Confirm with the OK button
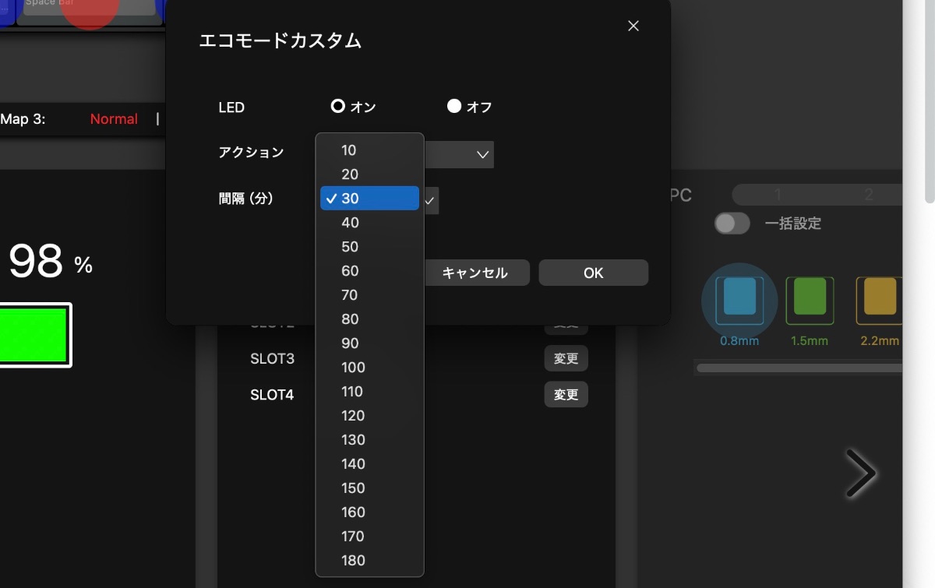The height and width of the screenshot is (588, 935). pos(593,273)
